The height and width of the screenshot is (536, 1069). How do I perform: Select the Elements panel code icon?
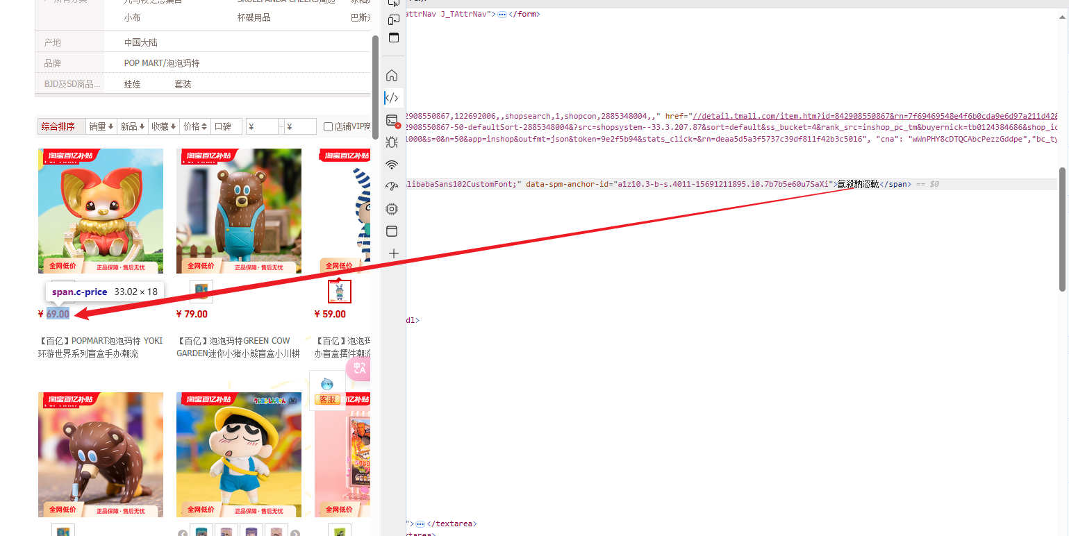click(x=392, y=98)
